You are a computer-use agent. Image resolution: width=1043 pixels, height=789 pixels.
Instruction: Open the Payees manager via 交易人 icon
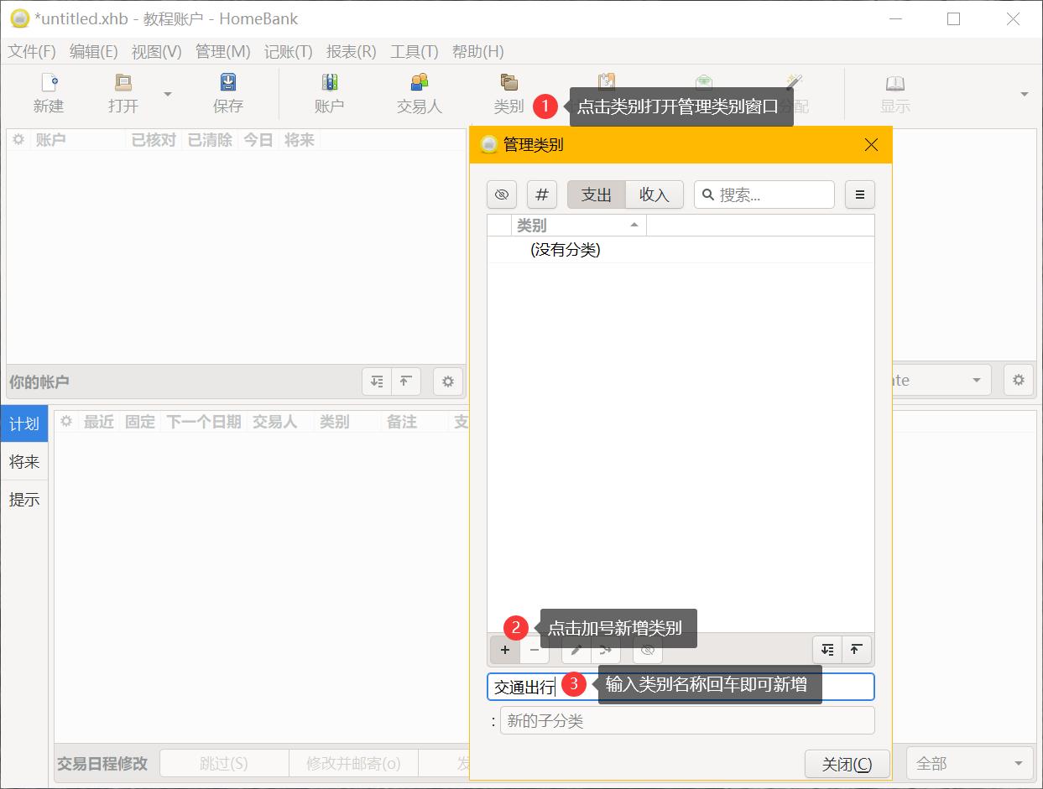pos(418,92)
